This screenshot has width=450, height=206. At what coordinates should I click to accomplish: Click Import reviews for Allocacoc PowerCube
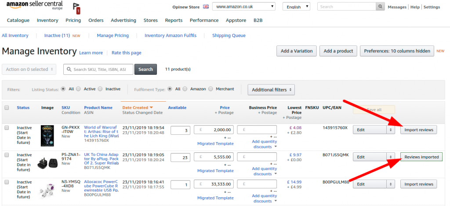pyautogui.click(x=419, y=184)
